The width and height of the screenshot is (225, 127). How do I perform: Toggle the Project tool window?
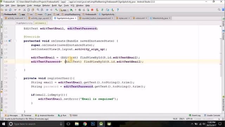point(1,23)
